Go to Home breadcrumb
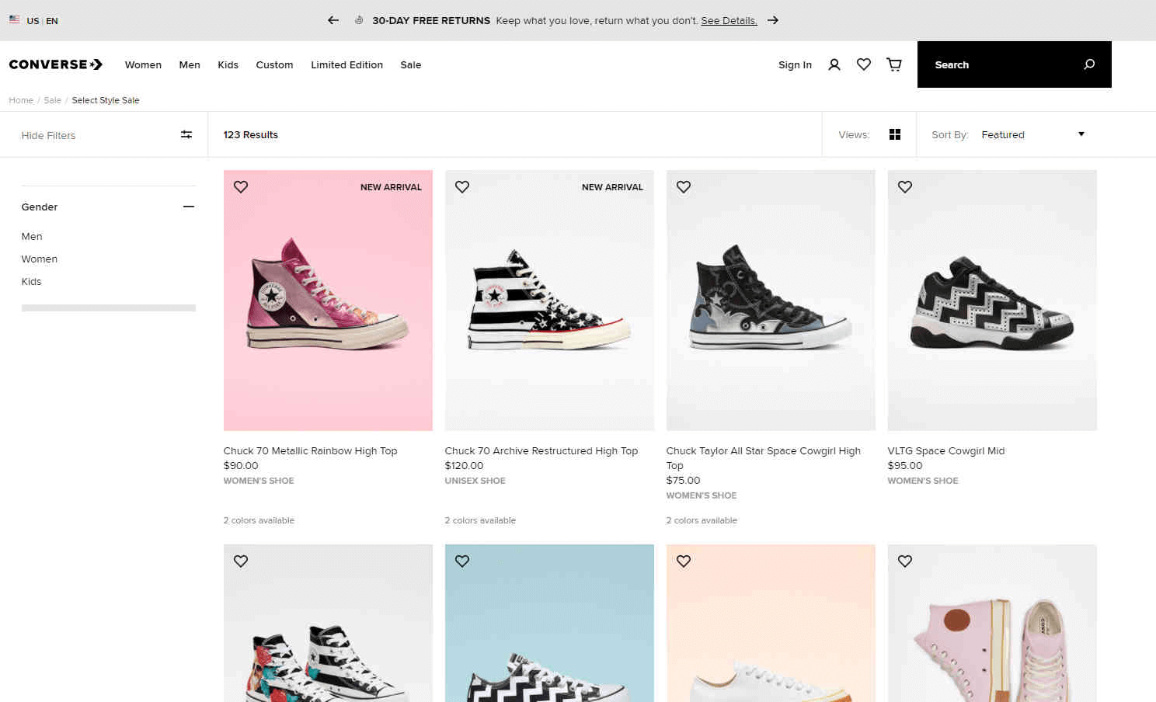 (21, 100)
